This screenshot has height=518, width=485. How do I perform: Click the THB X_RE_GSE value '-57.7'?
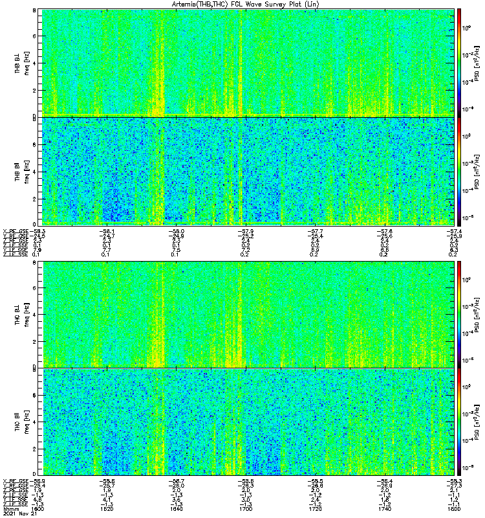pos(315,232)
